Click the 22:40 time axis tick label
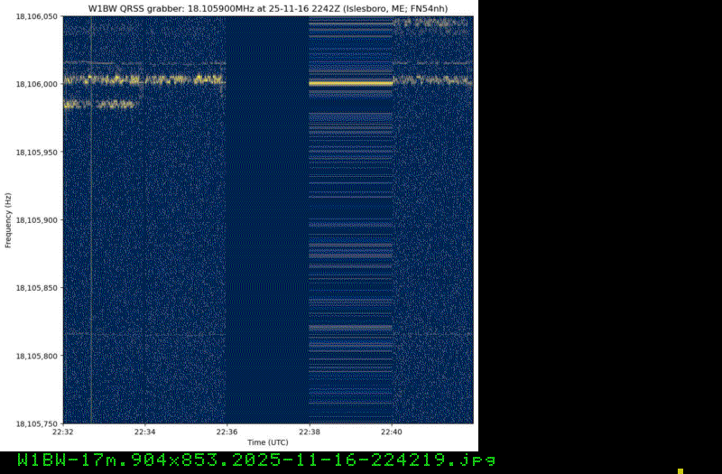The height and width of the screenshot is (474, 722). point(392,432)
